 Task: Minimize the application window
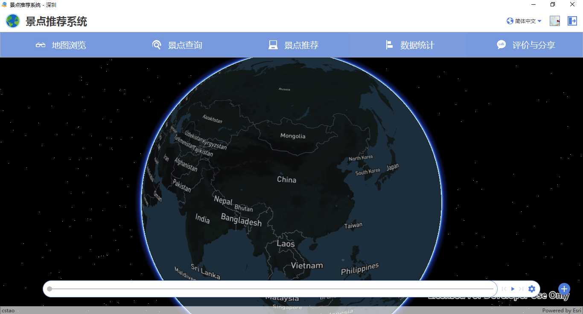[x=533, y=4]
